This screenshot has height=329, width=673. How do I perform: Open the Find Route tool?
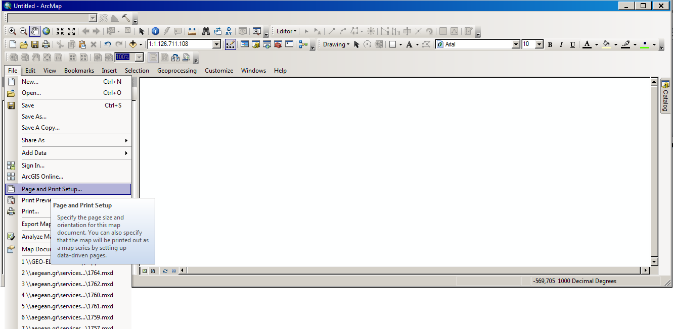(x=217, y=31)
